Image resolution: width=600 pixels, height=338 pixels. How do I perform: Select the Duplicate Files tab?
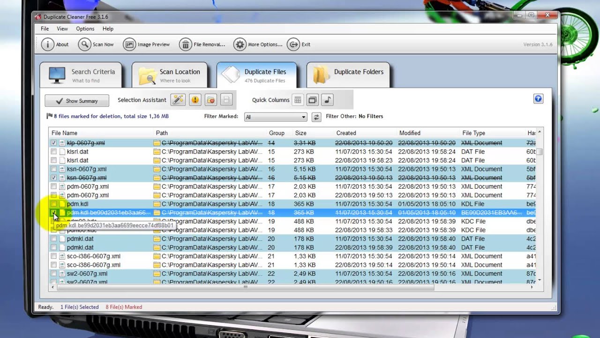point(256,75)
